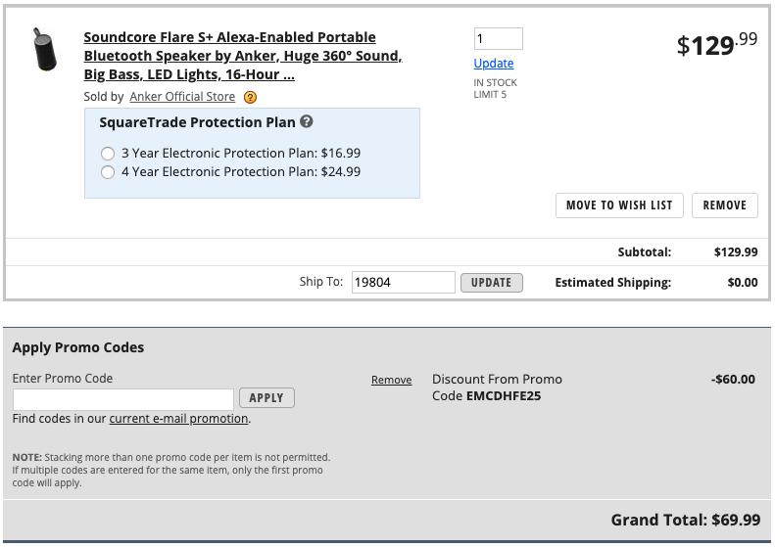Click the item quantity field

point(498,39)
